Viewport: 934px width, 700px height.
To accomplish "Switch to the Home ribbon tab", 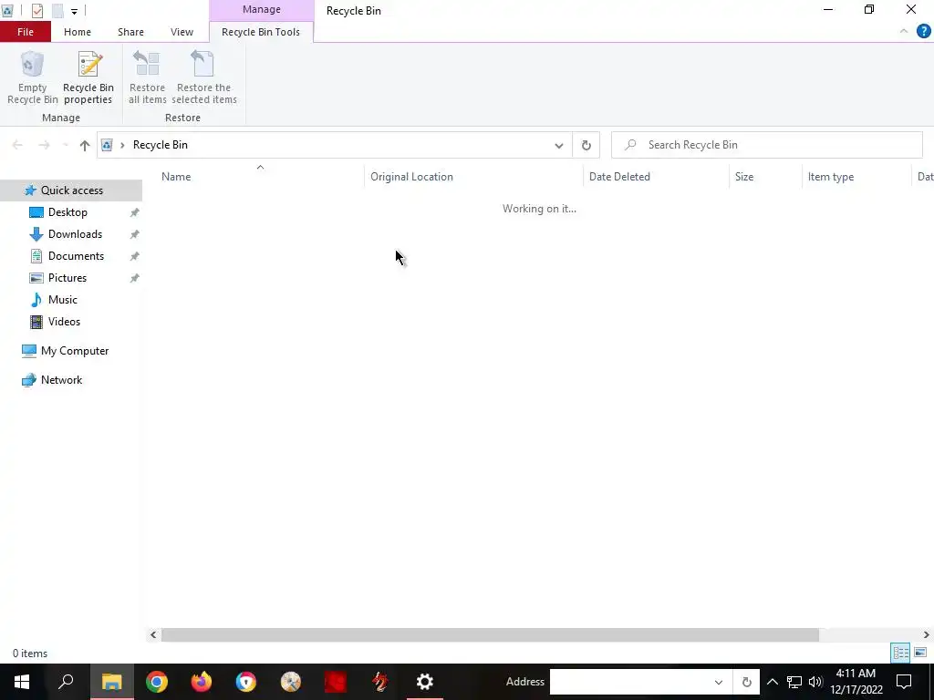I will pyautogui.click(x=78, y=32).
